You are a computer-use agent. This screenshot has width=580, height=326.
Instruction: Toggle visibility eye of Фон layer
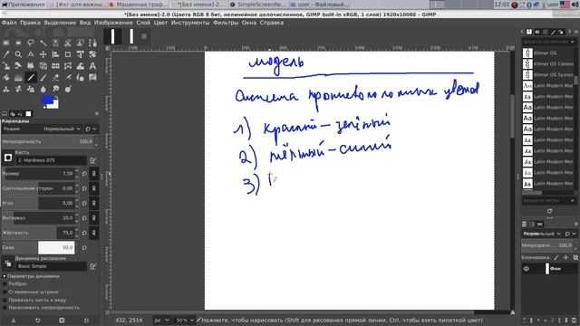click(x=527, y=269)
